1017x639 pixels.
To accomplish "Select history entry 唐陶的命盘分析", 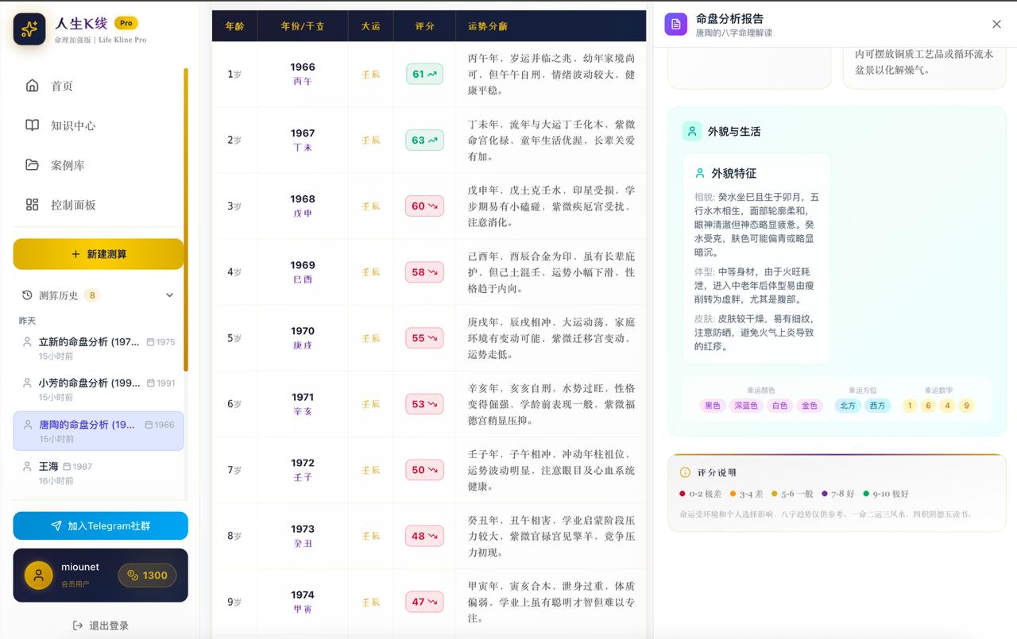I will (x=99, y=431).
